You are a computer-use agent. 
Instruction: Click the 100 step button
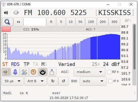pos(91,22)
